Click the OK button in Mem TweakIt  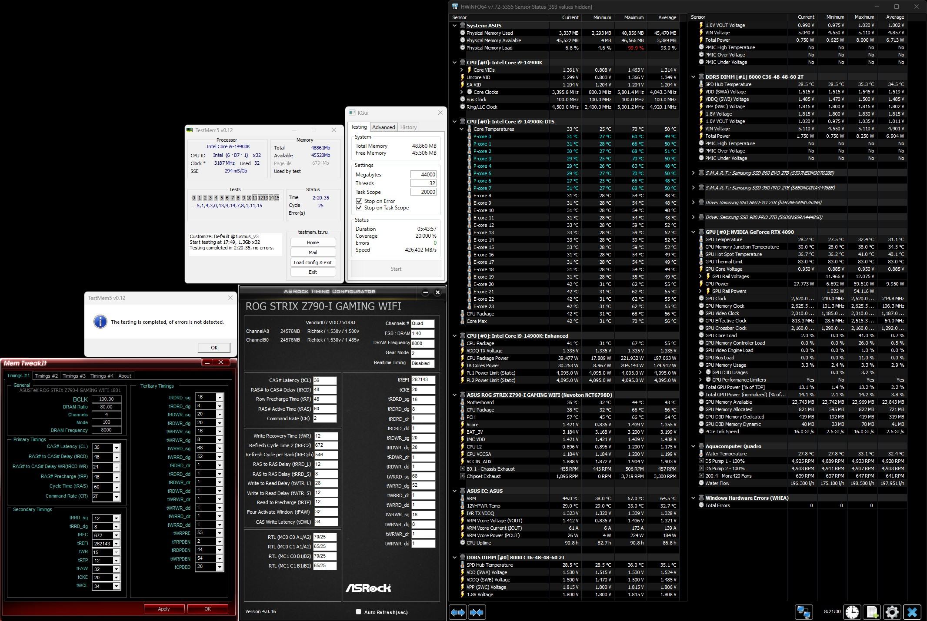(x=207, y=609)
